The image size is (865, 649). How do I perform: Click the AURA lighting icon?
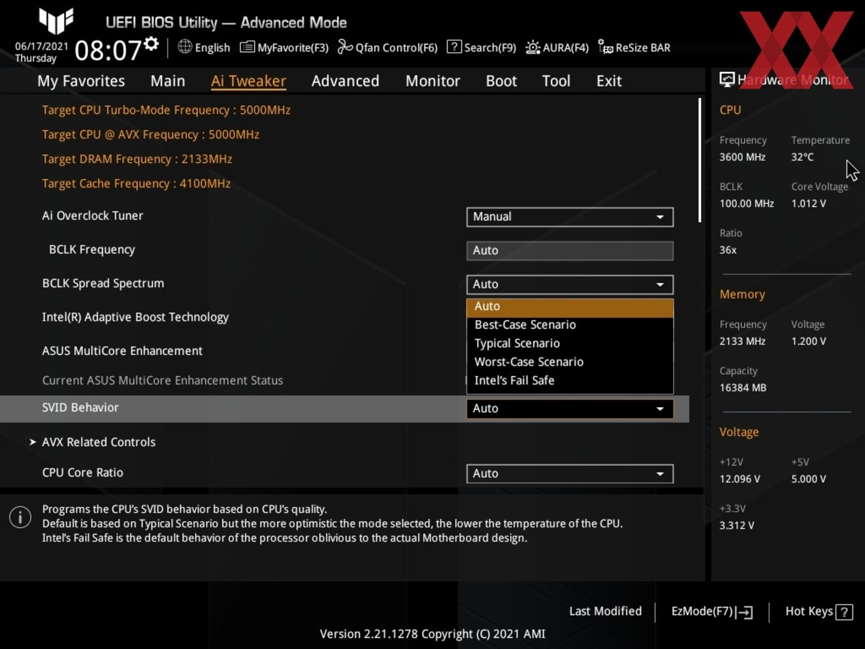pyautogui.click(x=533, y=47)
